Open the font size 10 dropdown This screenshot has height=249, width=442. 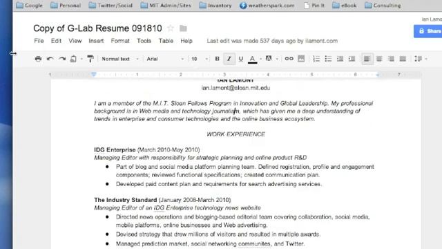tap(200, 59)
